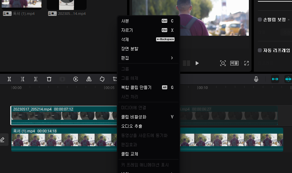Screen dimensions: 292x173
Task: Select the Mirror flip tool icon
Action: click(89, 79)
